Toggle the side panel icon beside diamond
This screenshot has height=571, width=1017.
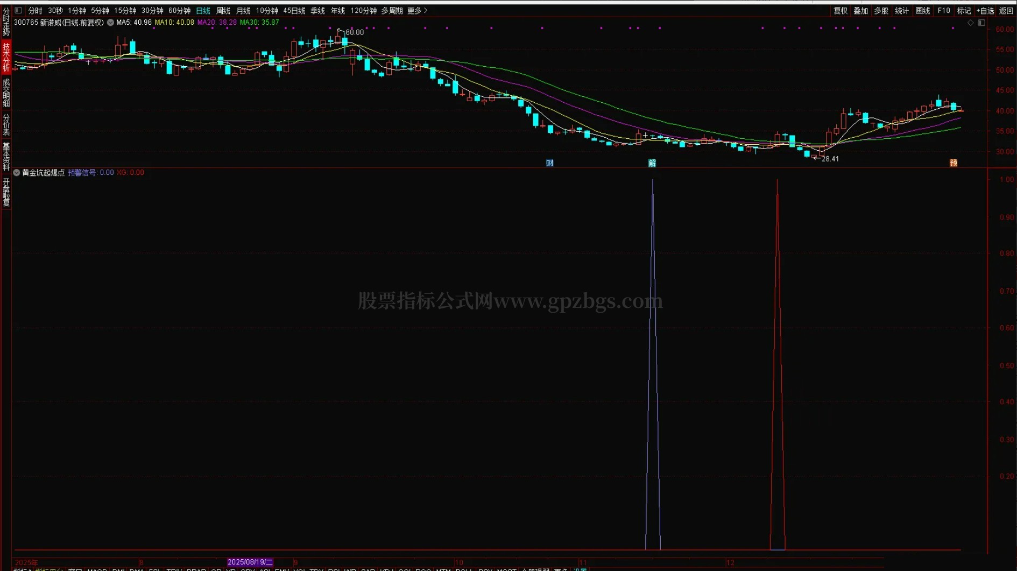pos(981,23)
